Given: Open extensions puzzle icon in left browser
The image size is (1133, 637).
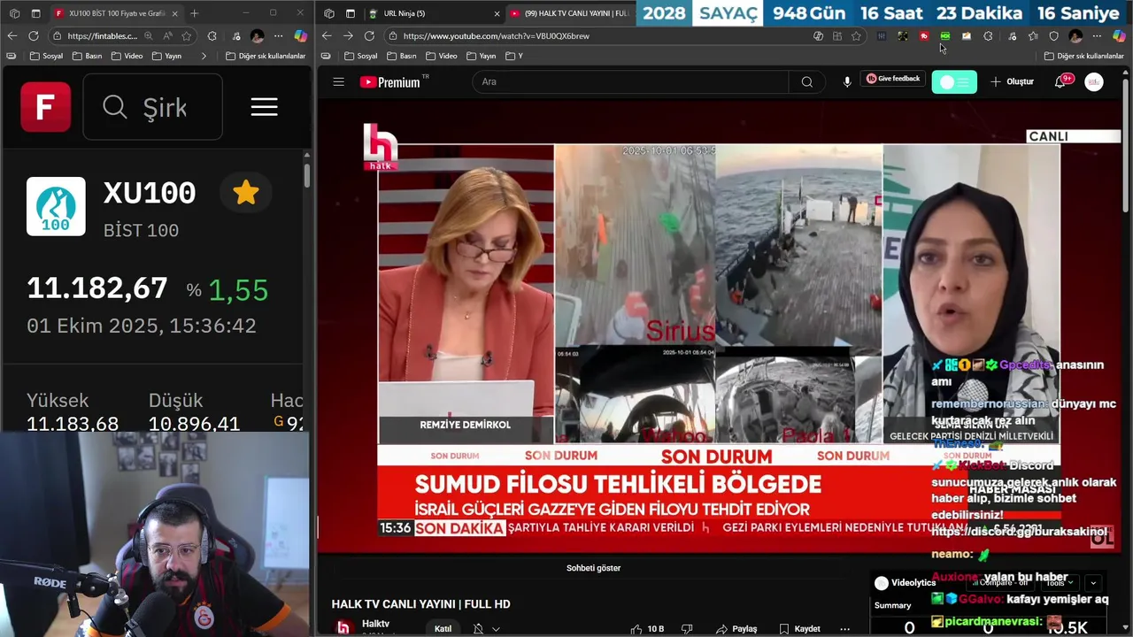Looking at the screenshot, I should pos(212,36).
